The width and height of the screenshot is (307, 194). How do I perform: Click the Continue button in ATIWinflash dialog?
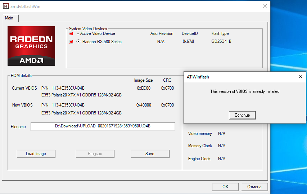[242, 115]
